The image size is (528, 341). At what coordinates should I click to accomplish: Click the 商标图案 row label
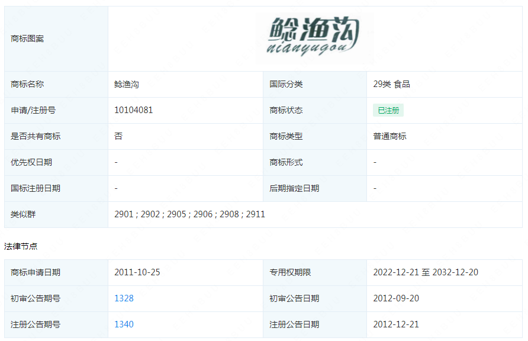pyautogui.click(x=27, y=38)
